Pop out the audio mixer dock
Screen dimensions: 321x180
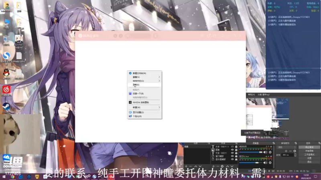[x=274, y=143]
